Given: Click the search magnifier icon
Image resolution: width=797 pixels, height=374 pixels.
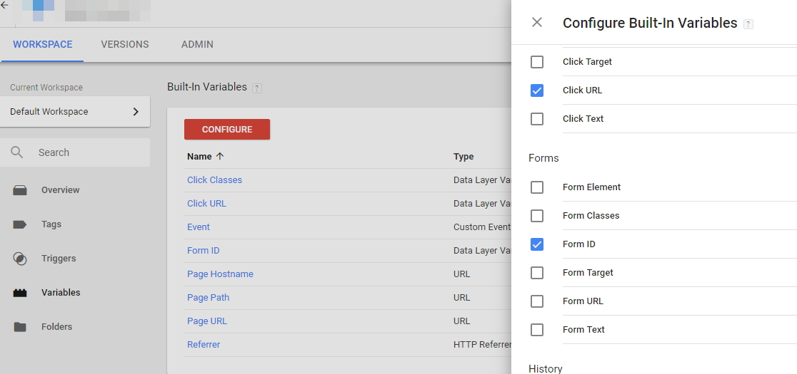Looking at the screenshot, I should coord(17,152).
